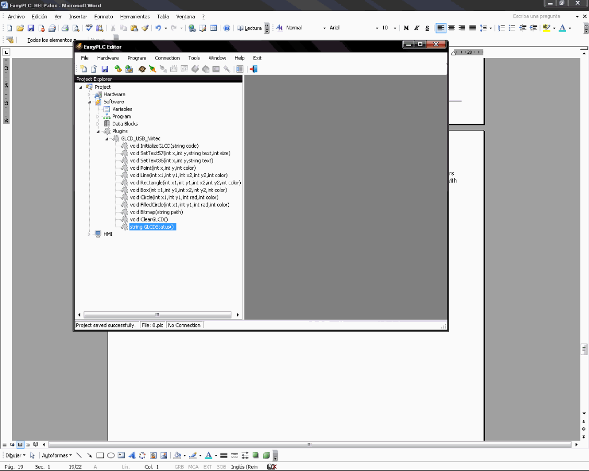Select the Oval shape drawing tool
Screen dimensions: 589x471
111,455
